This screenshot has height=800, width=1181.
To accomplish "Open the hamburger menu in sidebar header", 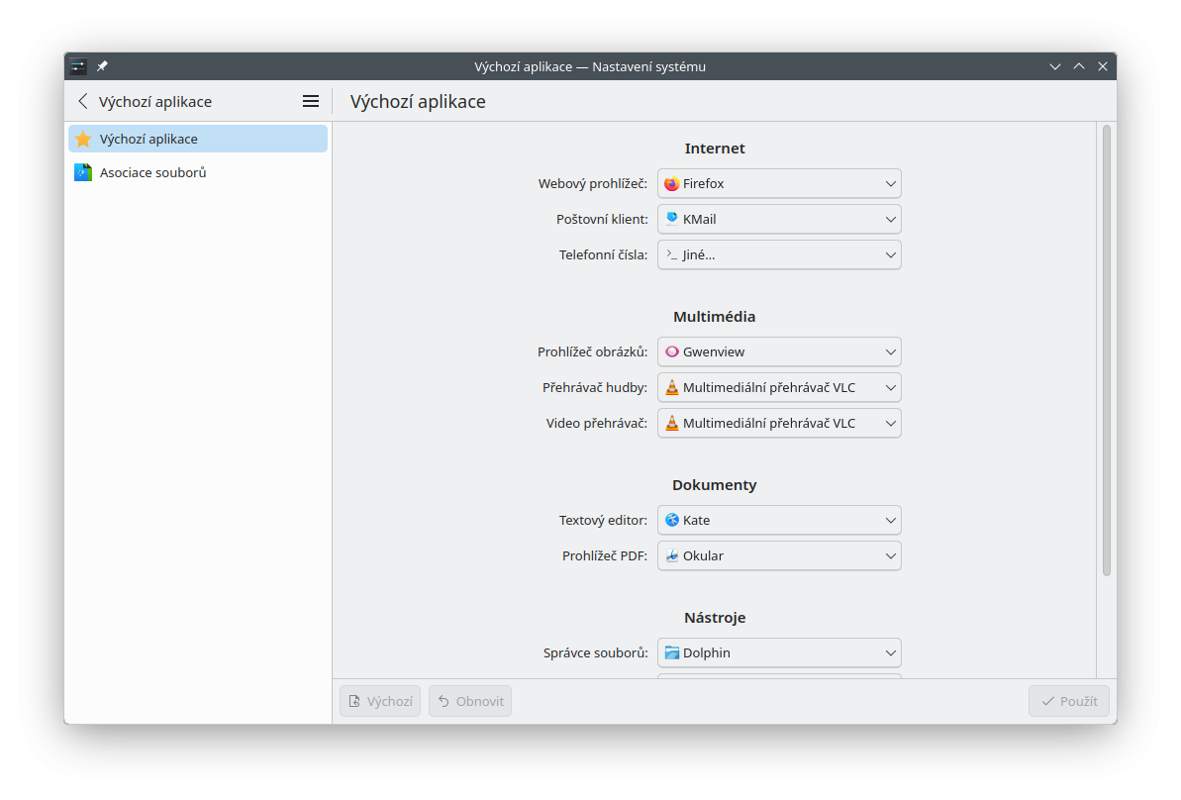I will click(311, 101).
